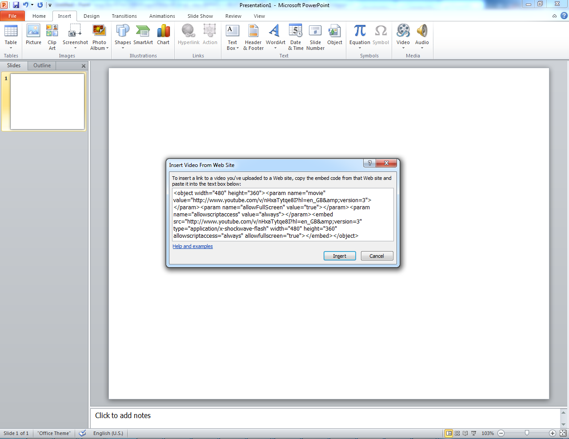Select slide 1 thumbnail
Viewport: 569px width, 439px height.
47,102
